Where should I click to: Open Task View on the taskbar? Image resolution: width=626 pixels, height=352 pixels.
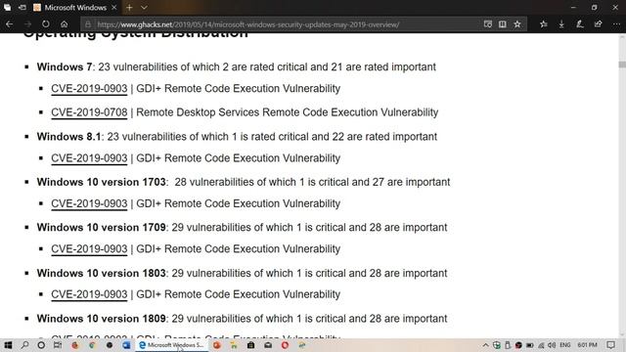(x=58, y=345)
